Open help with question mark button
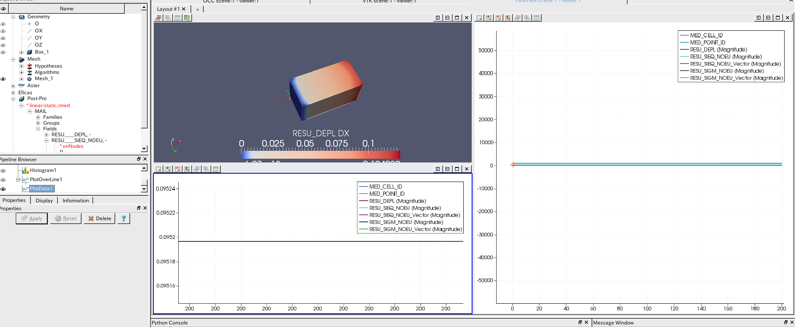795x327 pixels. coord(124,219)
